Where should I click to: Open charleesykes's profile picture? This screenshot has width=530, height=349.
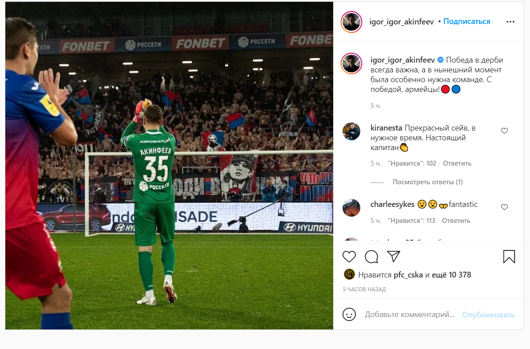coord(351,208)
